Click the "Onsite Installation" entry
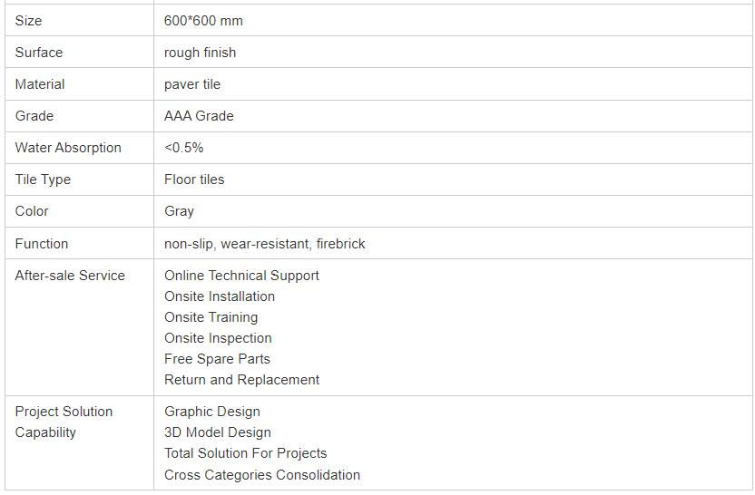This screenshot has width=755, height=495. (220, 296)
